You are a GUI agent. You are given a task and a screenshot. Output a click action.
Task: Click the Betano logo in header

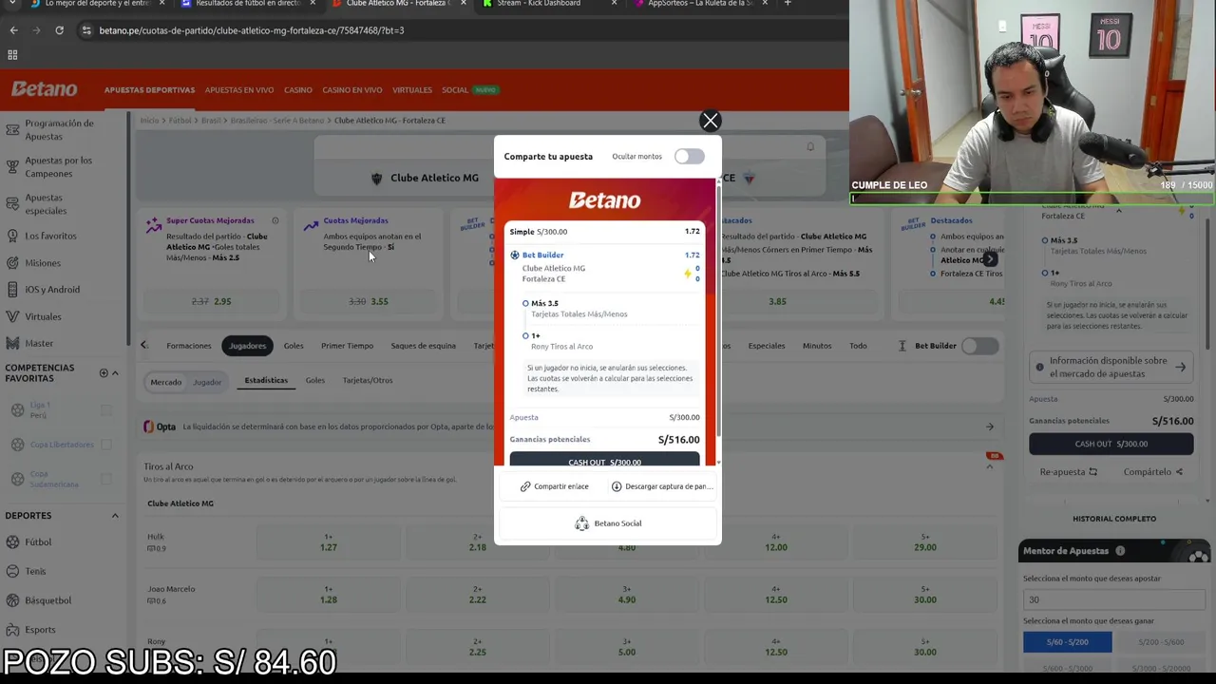pyautogui.click(x=44, y=89)
